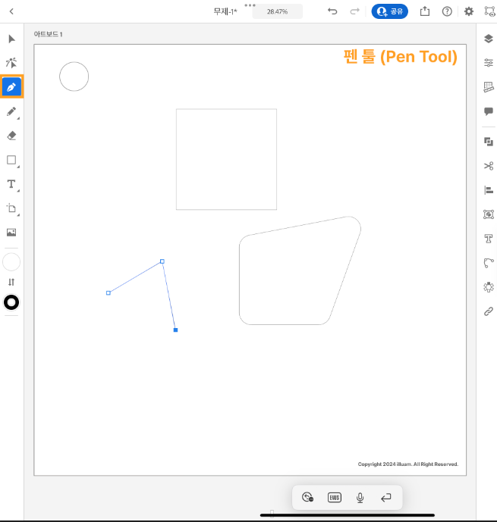This screenshot has width=497, height=522.
Task: Choose the Rectangle shape tool
Action: tap(11, 160)
